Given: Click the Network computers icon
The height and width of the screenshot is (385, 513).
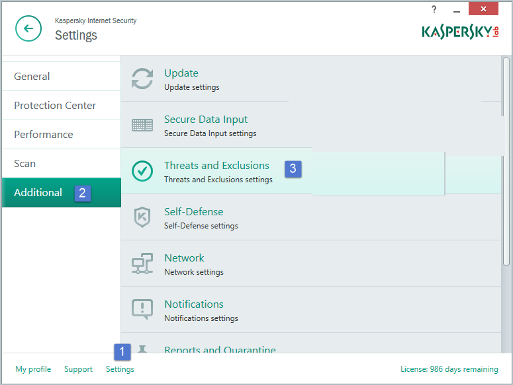Looking at the screenshot, I should tap(142, 263).
